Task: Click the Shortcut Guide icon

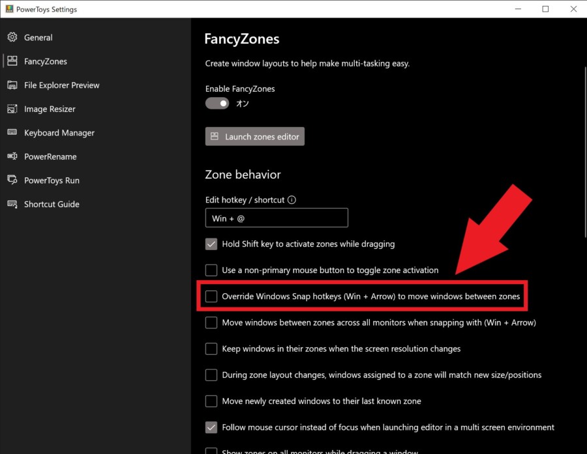Action: click(x=12, y=204)
